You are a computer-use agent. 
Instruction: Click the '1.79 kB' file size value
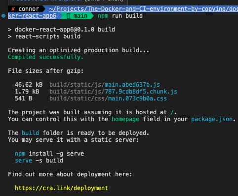(27, 92)
